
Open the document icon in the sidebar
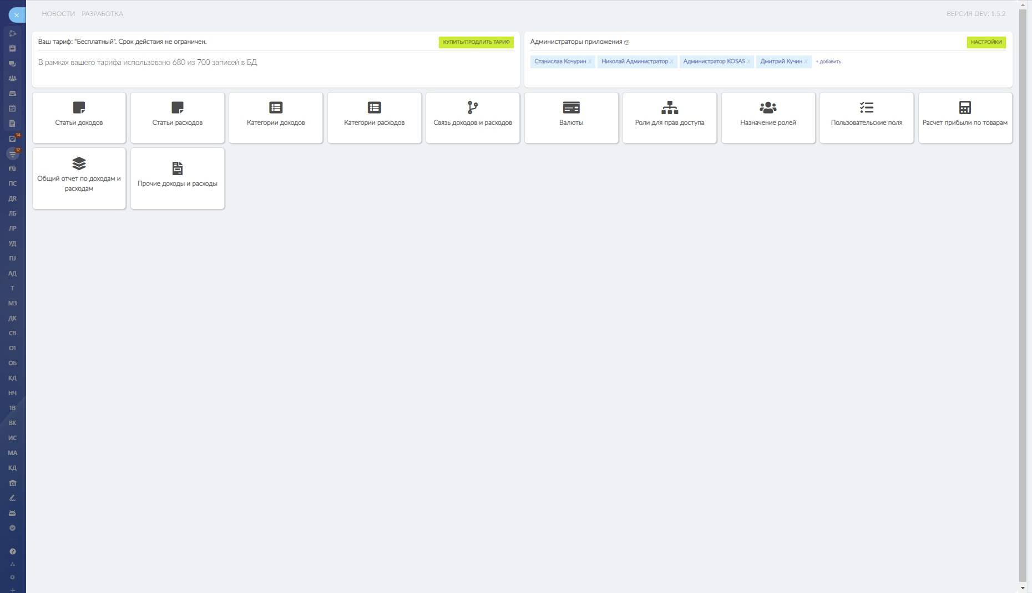click(12, 124)
